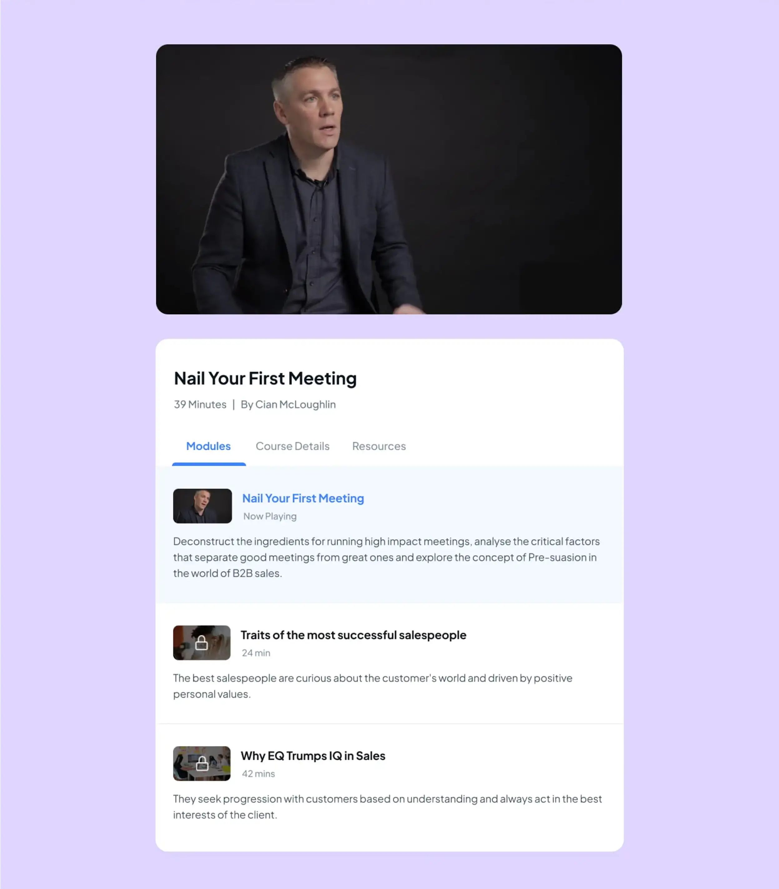Screen dimensions: 779x889
Task: Open the Modules tab
Action: pyautogui.click(x=208, y=446)
